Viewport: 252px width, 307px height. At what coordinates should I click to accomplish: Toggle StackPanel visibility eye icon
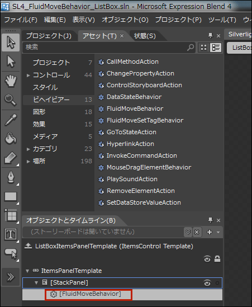pos(207,283)
